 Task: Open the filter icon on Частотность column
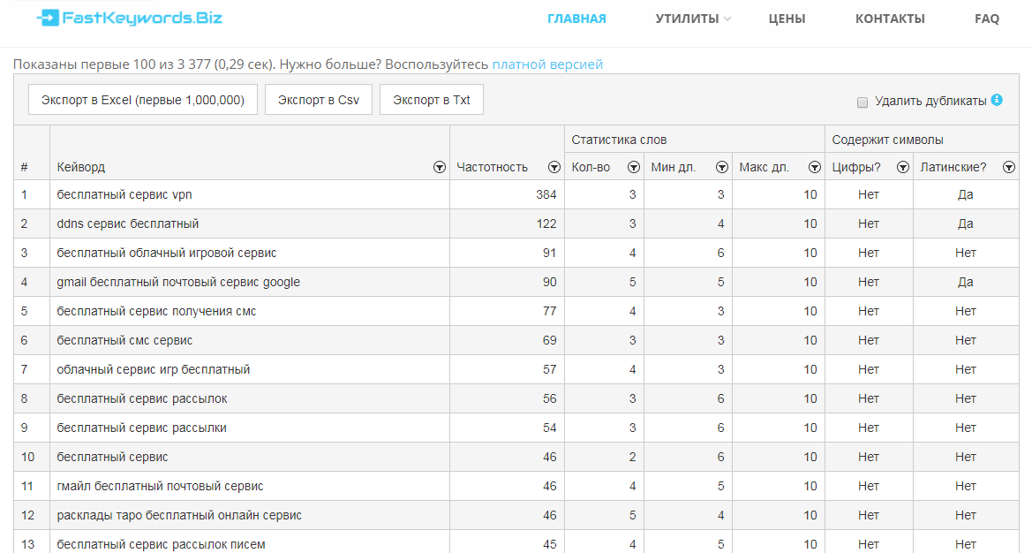click(554, 166)
